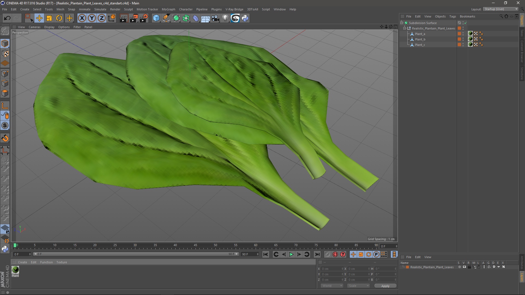Make object editable in left palette
525x295 pixels.
click(5, 31)
